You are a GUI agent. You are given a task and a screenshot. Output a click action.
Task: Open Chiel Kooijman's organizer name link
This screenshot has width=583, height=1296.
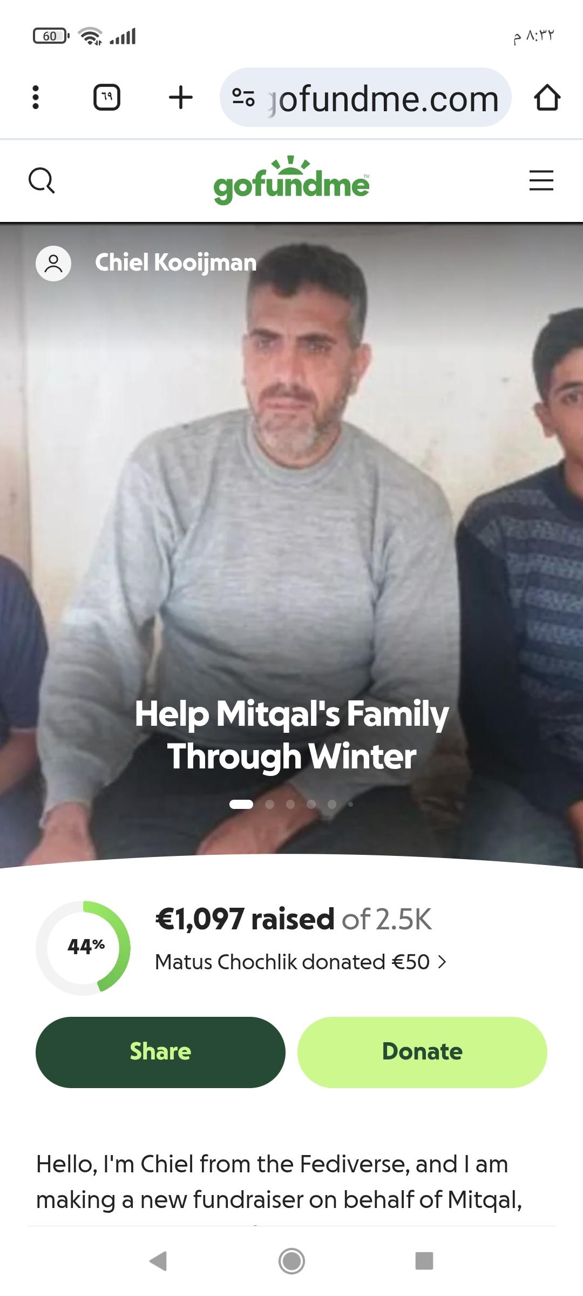pos(175,262)
